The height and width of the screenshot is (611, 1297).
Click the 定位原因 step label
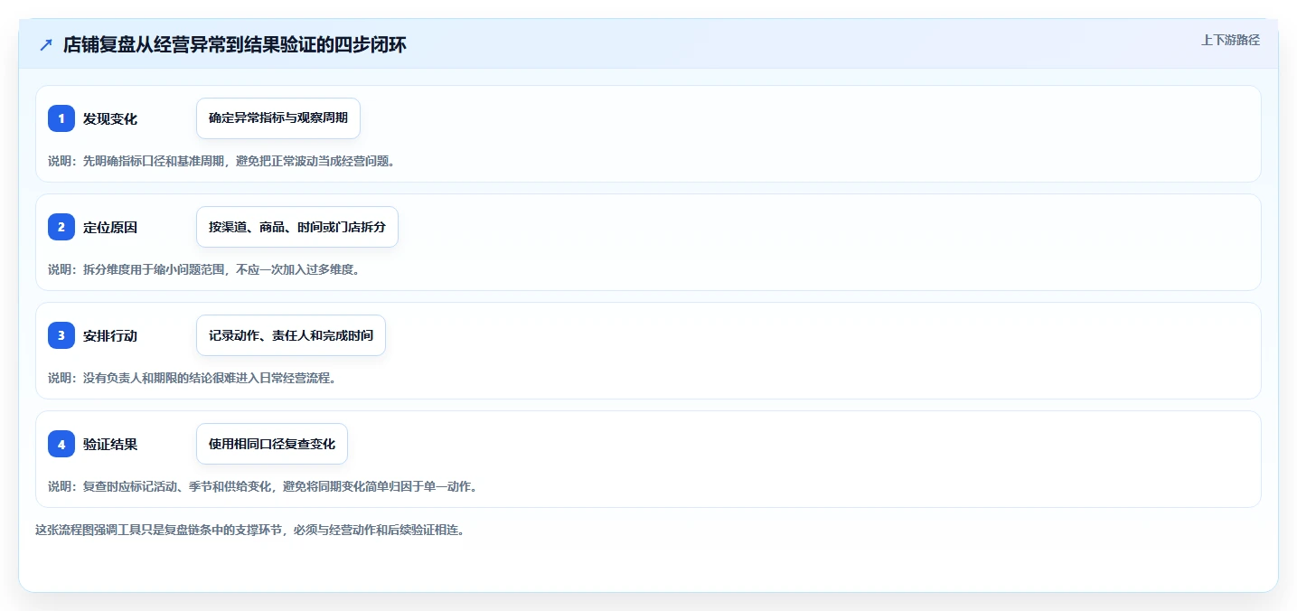click(x=110, y=227)
